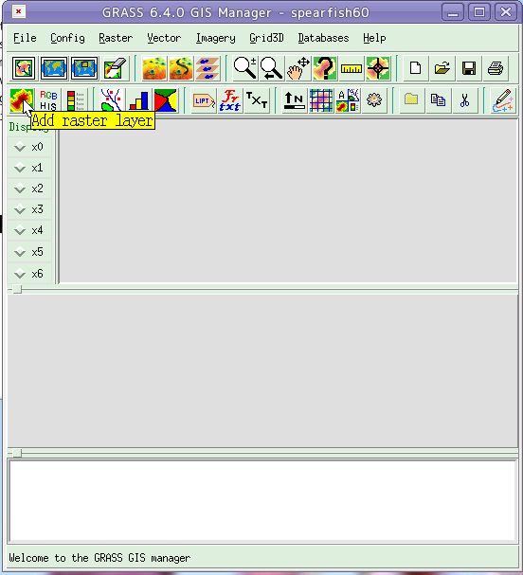Save workspace with floppy disk icon
Viewport: 523px width, 575px height.
(x=469, y=68)
